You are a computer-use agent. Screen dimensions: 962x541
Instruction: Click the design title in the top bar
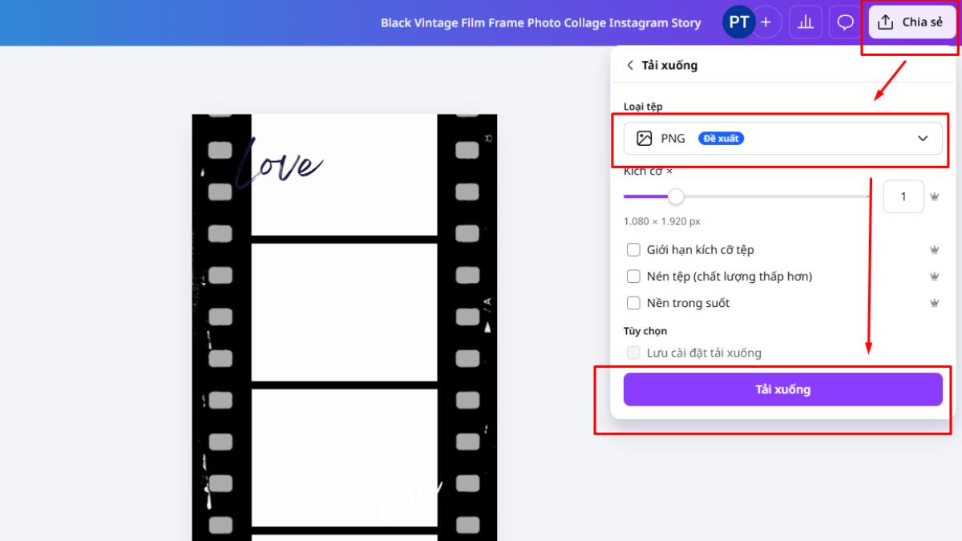pos(540,22)
